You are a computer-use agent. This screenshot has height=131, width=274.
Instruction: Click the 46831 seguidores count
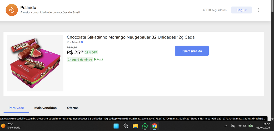(215, 10)
